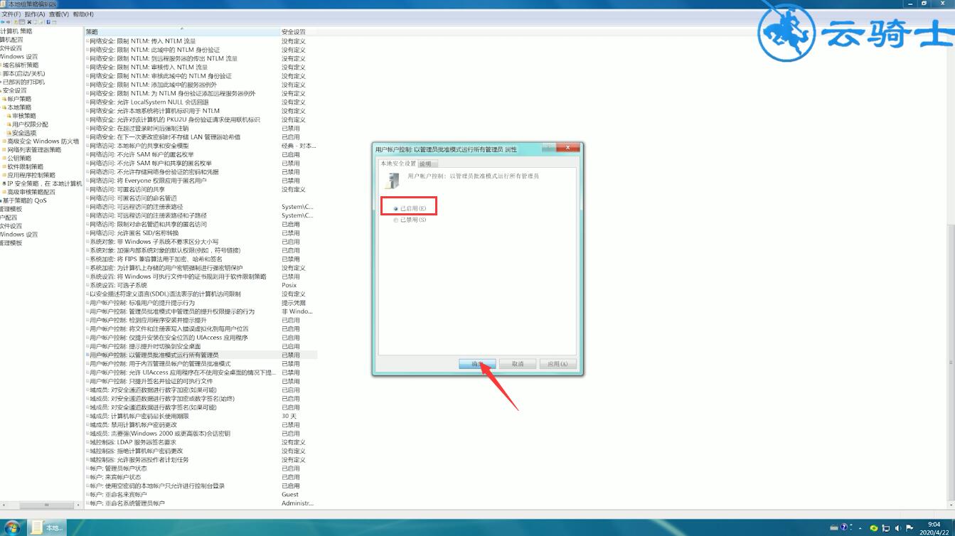Confirm the dialog with 确定 button
Screen dimensions: 955x536
coord(477,364)
